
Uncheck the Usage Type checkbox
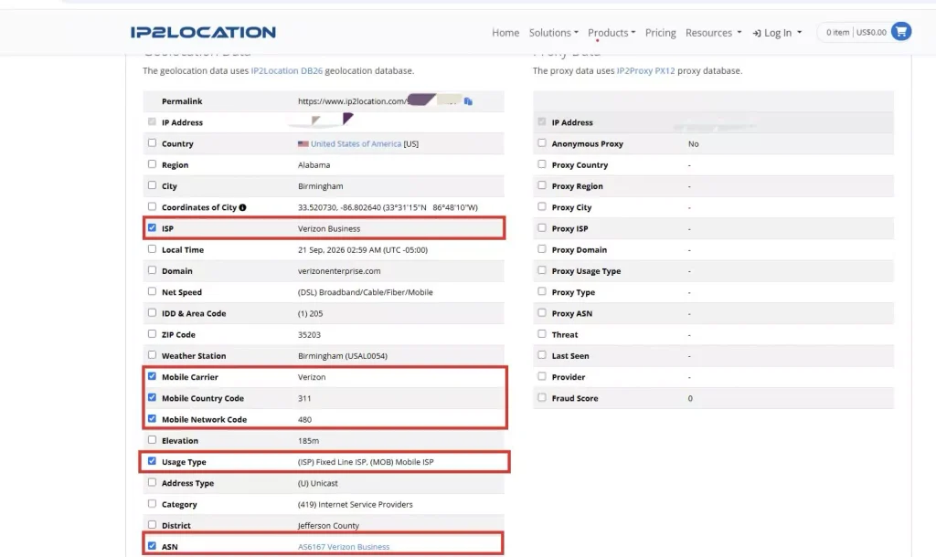pyautogui.click(x=153, y=461)
